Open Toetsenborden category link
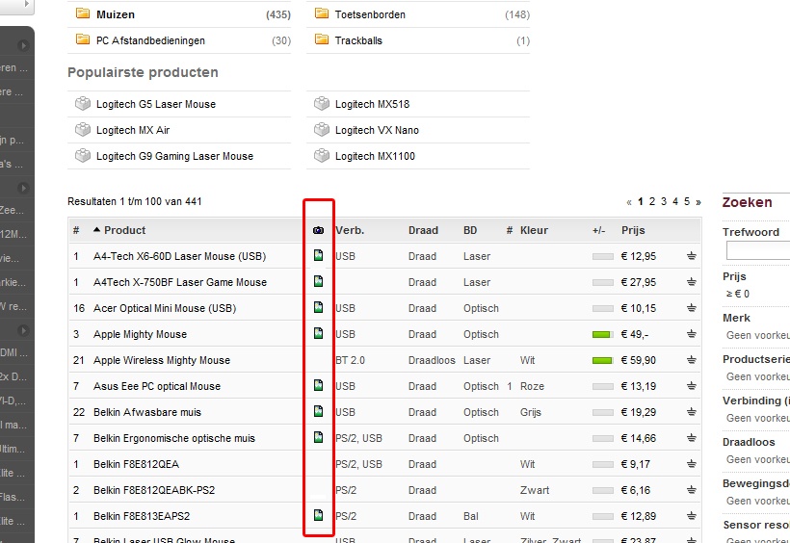Image resolution: width=790 pixels, height=543 pixels. pos(370,14)
